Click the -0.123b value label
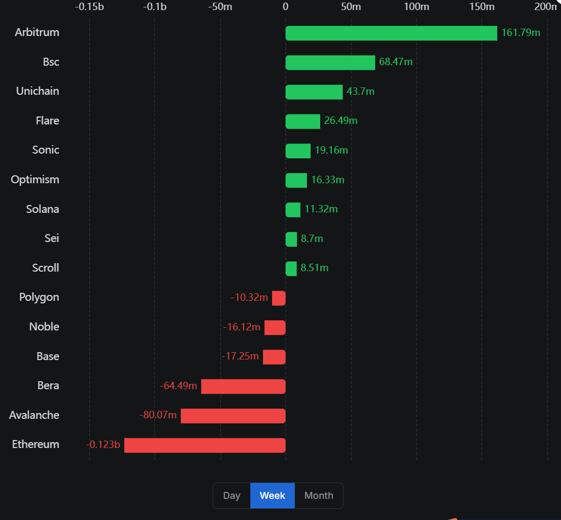The image size is (561, 520). pos(103,444)
